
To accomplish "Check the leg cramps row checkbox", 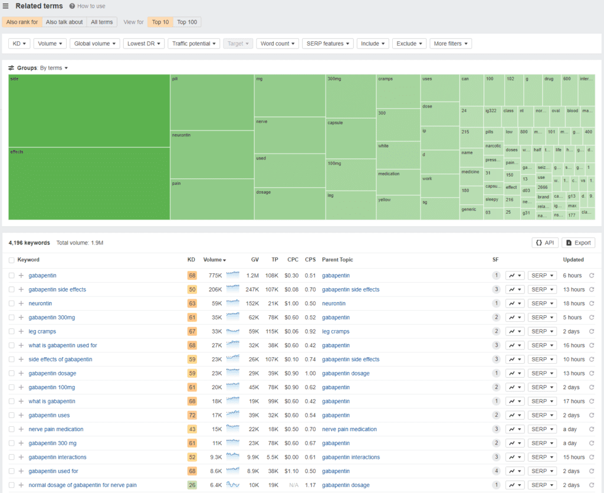I will coord(12,331).
